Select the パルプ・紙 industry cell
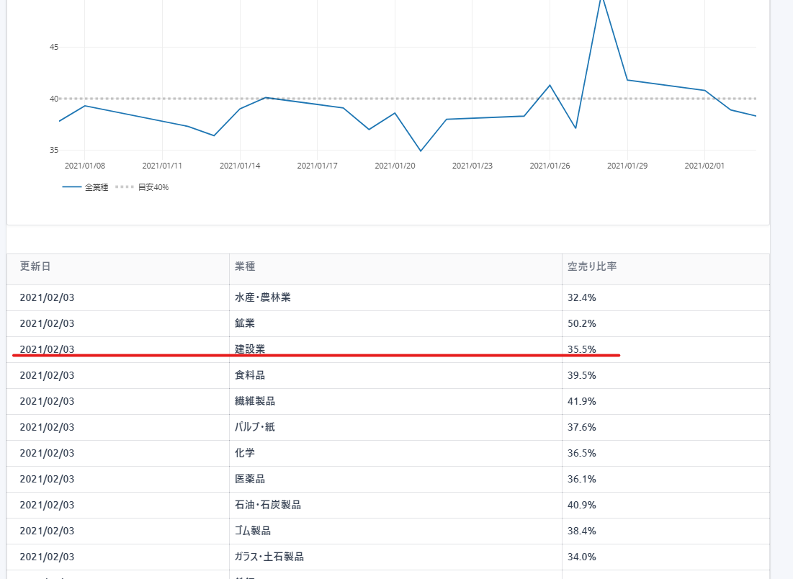 pos(255,427)
